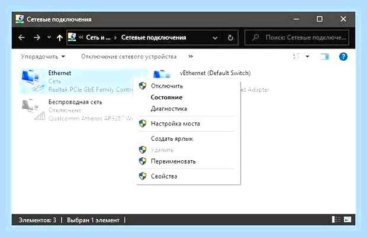Choose 'Переименовать' menu entry
Screen dimensions: 367x237
(x=188, y=161)
